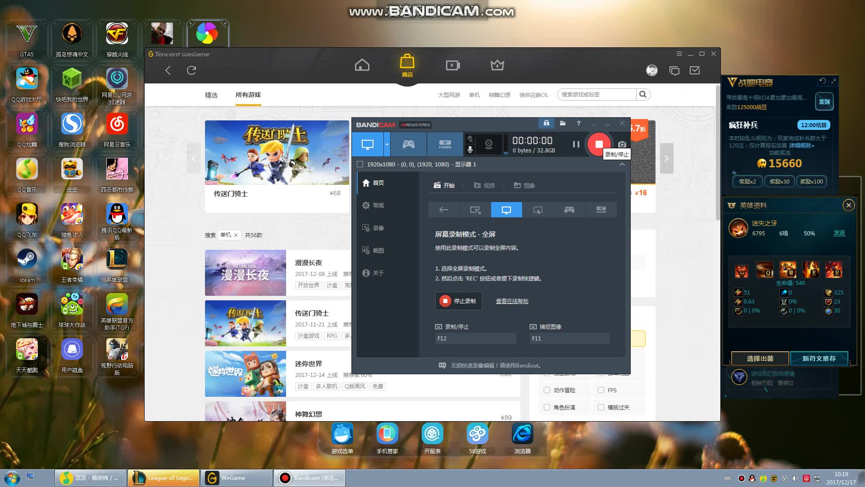Switch to League of Legends taskbar item
The height and width of the screenshot is (487, 865).
coord(164,478)
